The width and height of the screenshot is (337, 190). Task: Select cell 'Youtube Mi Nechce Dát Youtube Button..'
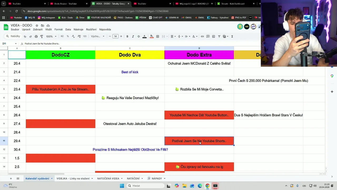[199, 115]
